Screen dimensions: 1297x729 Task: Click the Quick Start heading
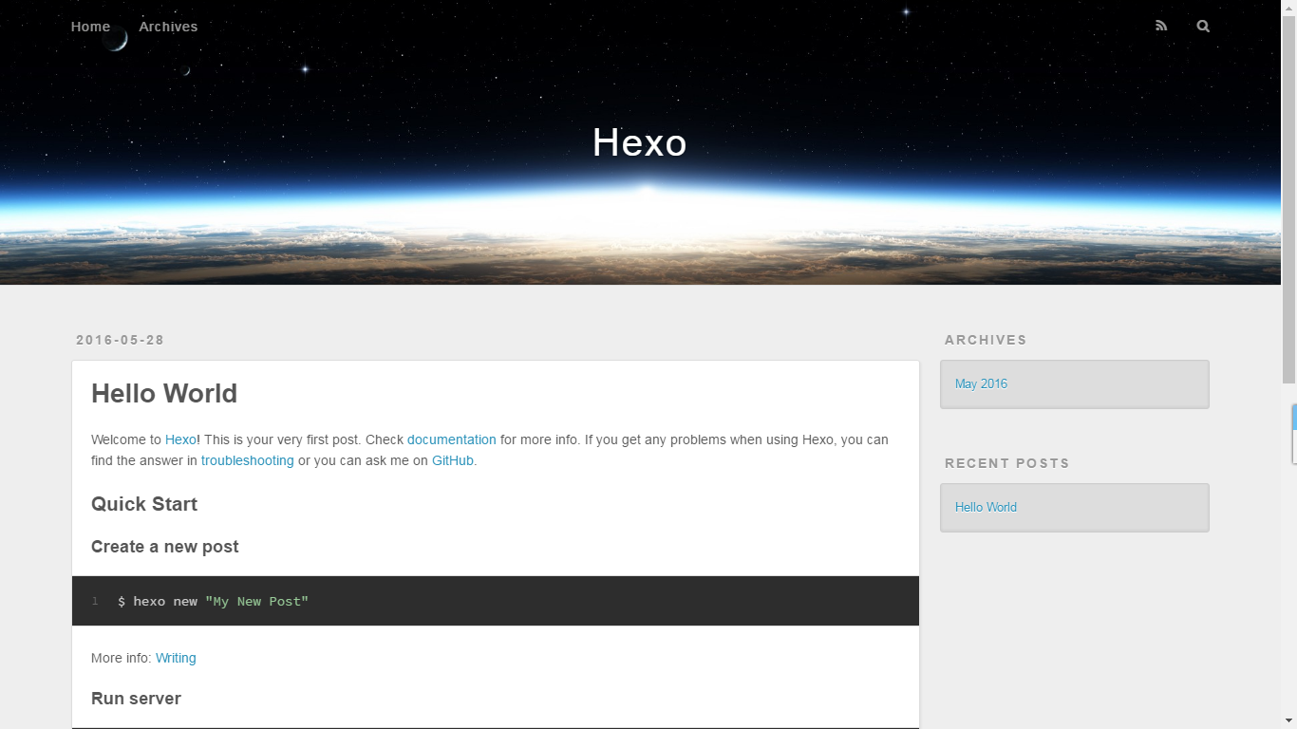(144, 504)
